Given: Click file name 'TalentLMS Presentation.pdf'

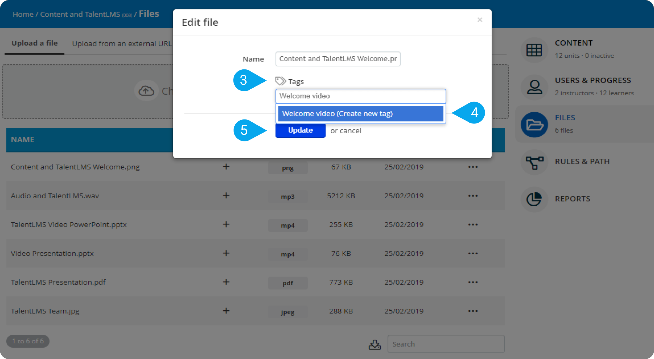Looking at the screenshot, I should [58, 282].
